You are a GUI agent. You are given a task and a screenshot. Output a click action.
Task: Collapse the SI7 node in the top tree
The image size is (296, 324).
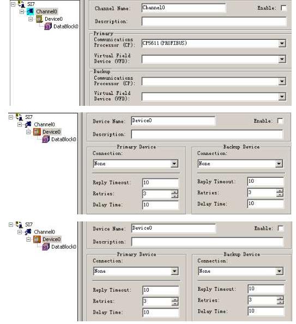coord(13,4)
